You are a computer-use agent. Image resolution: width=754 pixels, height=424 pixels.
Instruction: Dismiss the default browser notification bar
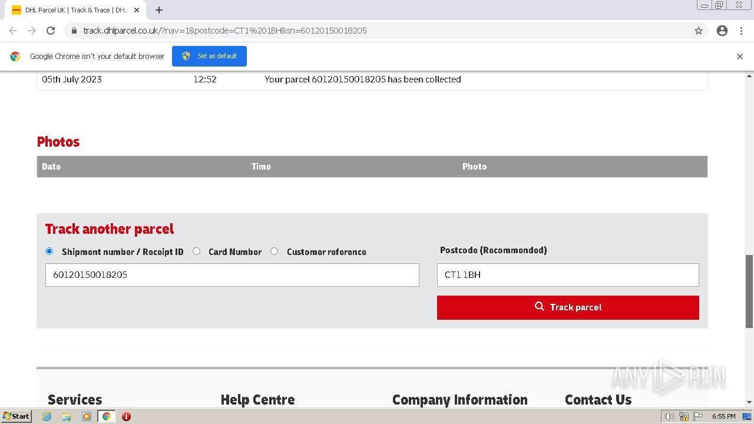740,57
